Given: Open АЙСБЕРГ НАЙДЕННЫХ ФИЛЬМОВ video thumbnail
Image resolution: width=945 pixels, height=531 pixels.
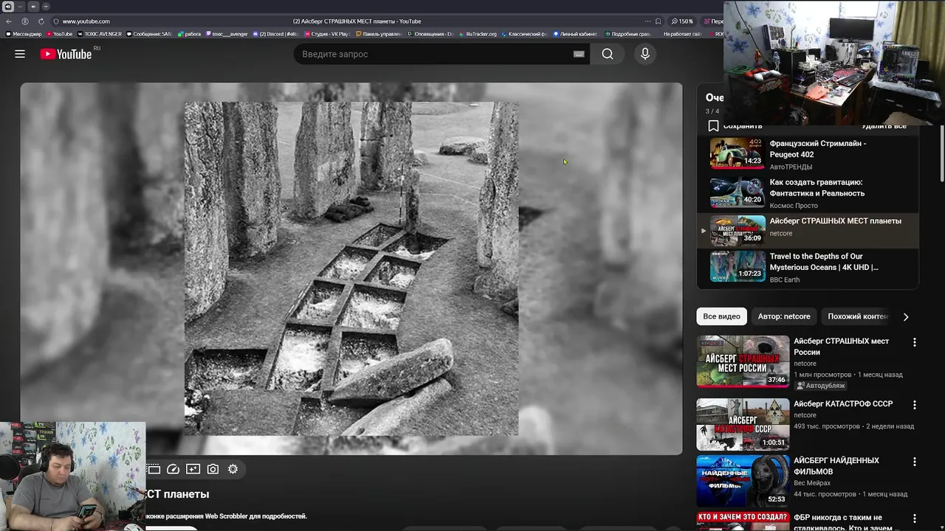Looking at the screenshot, I should [x=743, y=481].
